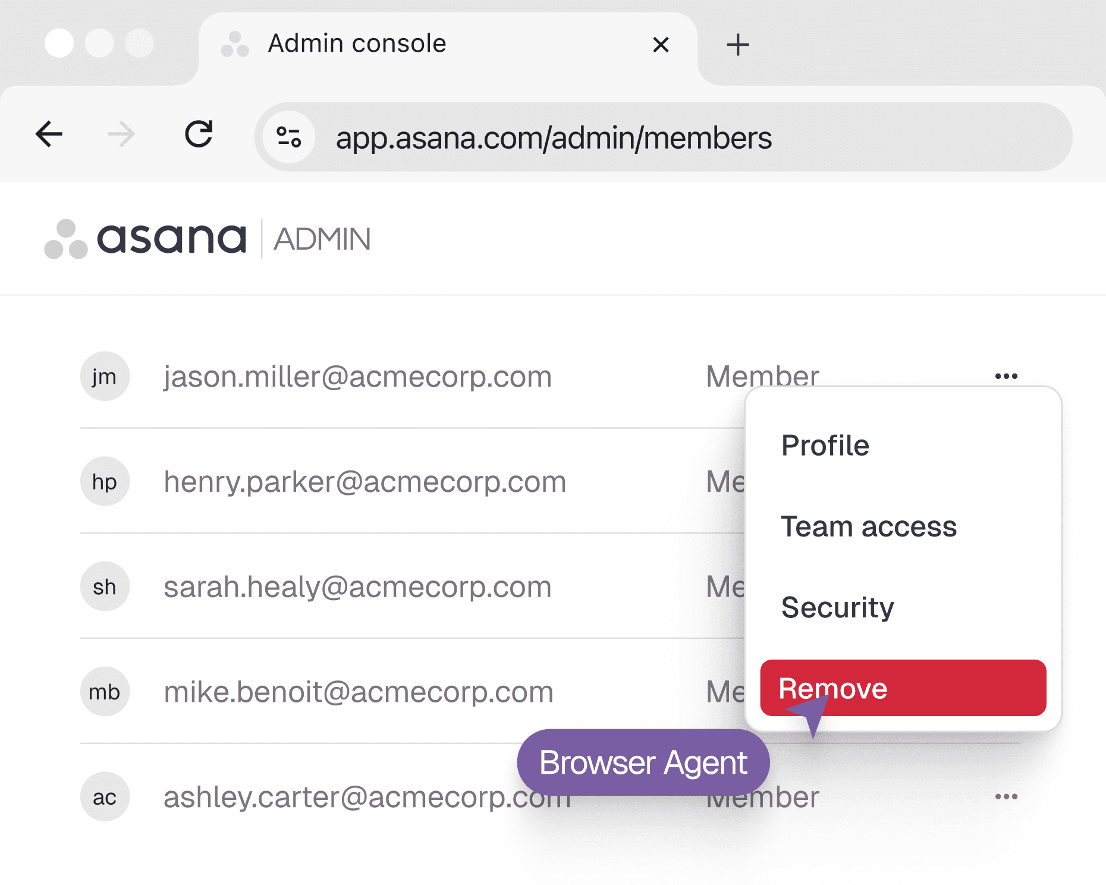Click the jm avatar for Jason Miller
The width and height of the screenshot is (1106, 885).
click(x=104, y=376)
